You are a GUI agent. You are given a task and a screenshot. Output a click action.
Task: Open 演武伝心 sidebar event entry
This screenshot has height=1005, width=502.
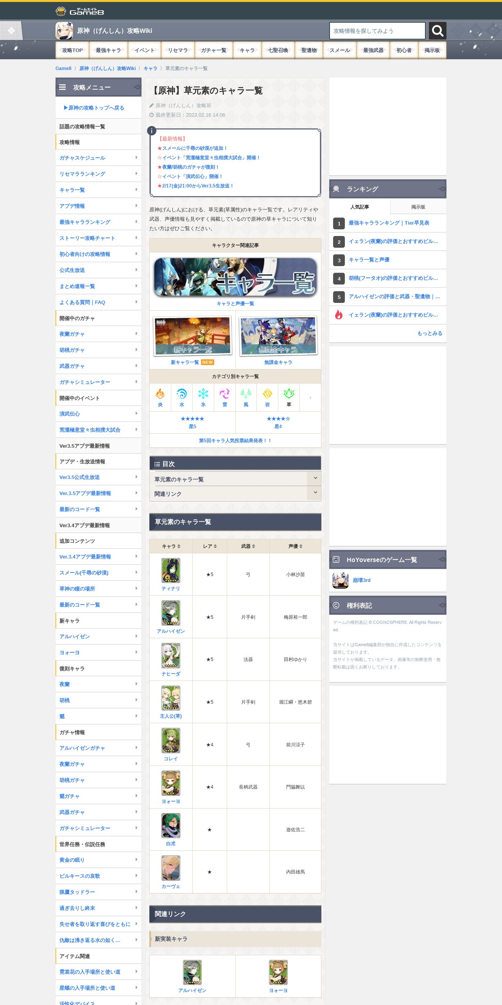click(x=99, y=414)
